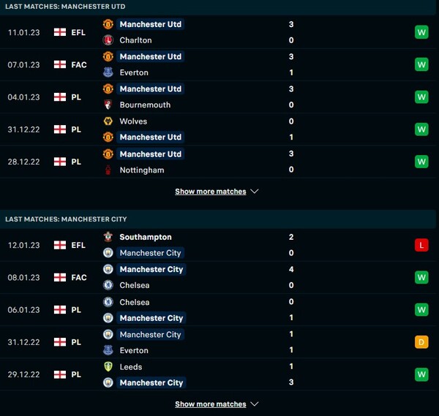Click the Southampton team crest icon
This screenshot has width=439, height=416.
(108, 237)
